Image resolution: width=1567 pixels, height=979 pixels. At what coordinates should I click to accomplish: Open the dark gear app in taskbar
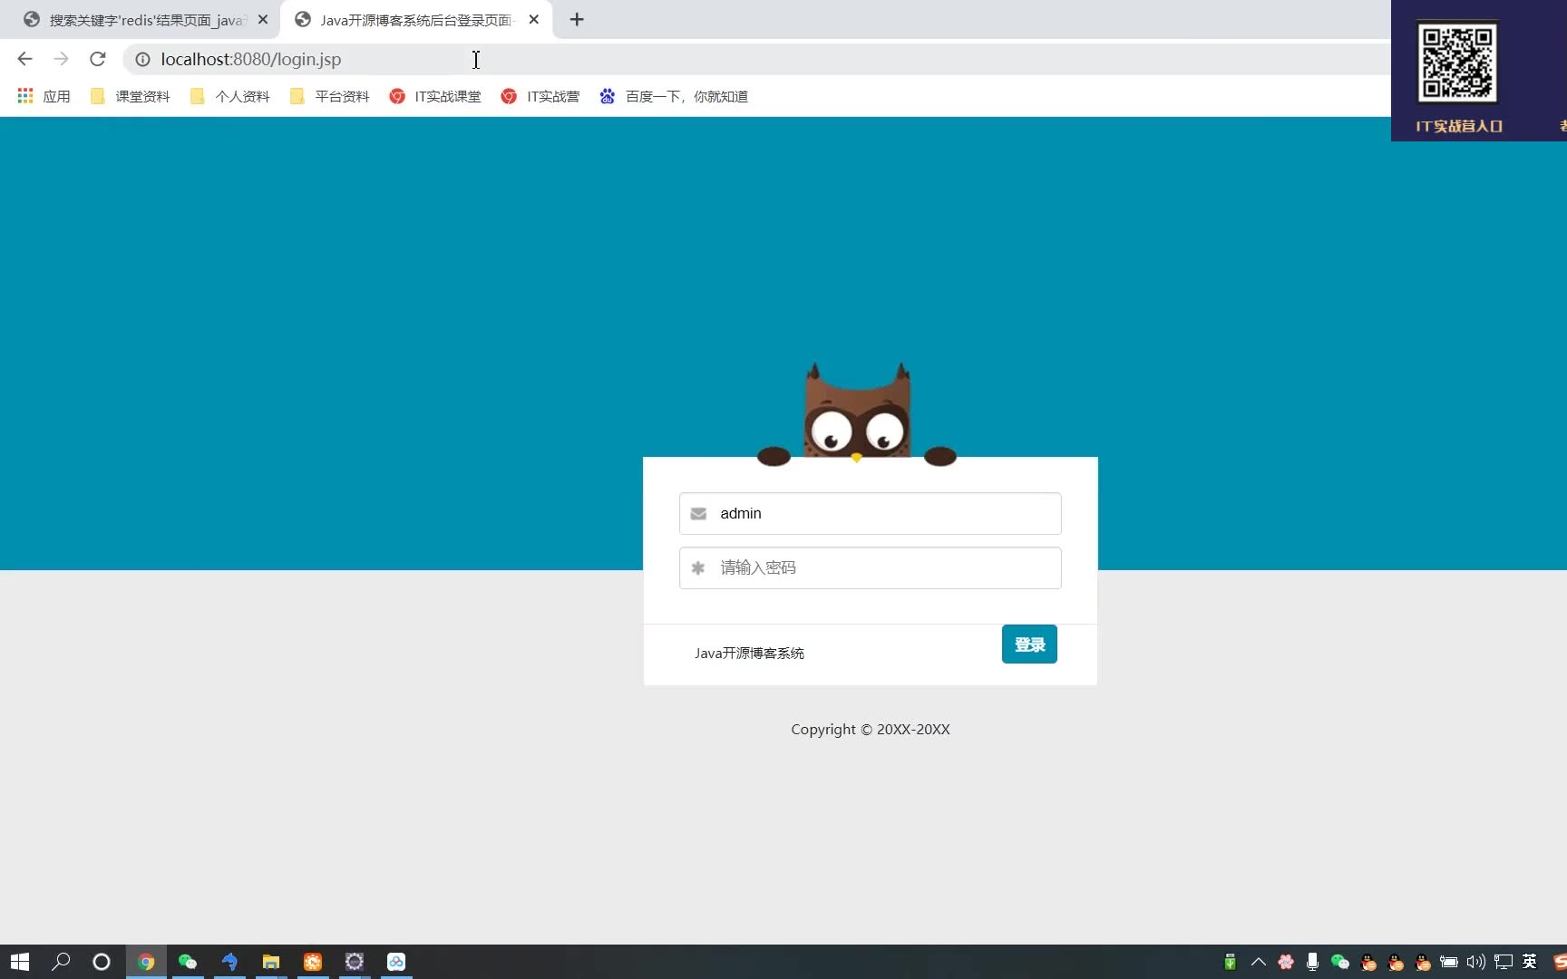(355, 962)
